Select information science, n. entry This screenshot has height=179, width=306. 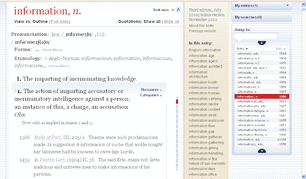262,120
